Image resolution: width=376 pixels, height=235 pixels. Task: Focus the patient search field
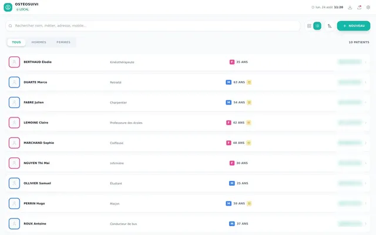click(x=153, y=26)
